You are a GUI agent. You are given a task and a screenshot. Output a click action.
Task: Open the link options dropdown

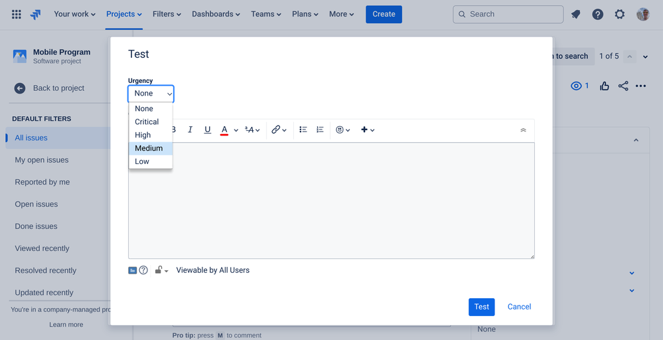coord(279,130)
